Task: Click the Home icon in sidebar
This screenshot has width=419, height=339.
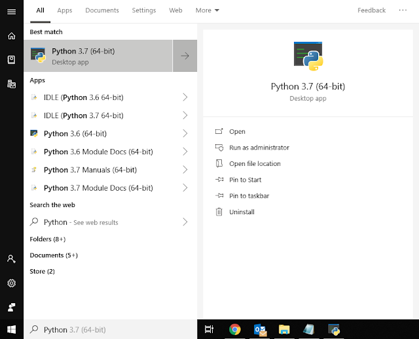Action: coord(11,36)
